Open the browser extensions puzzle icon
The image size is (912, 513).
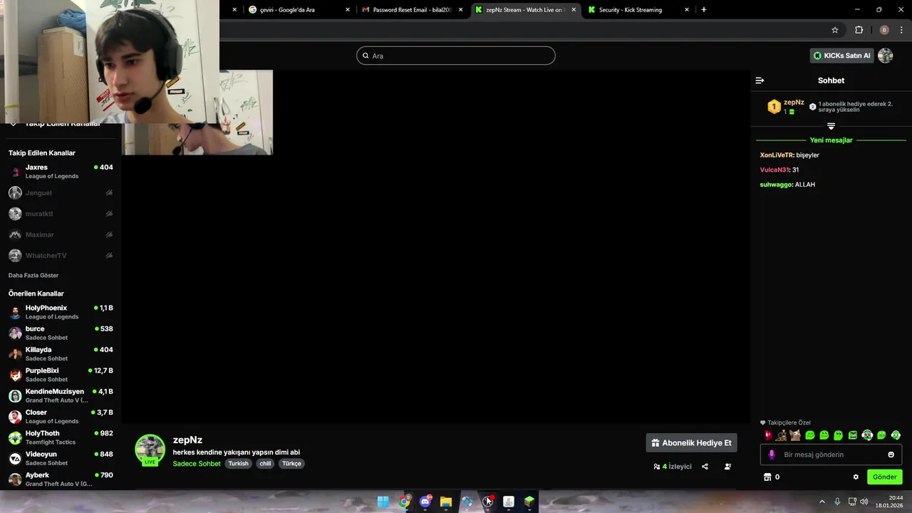(859, 30)
